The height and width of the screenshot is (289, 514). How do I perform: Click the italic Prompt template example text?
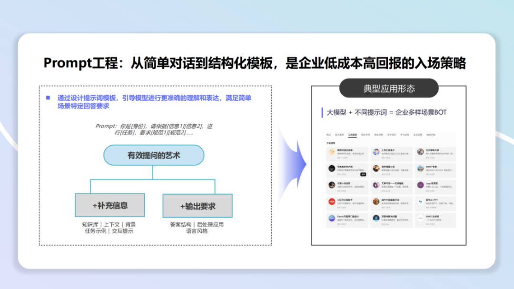154,129
